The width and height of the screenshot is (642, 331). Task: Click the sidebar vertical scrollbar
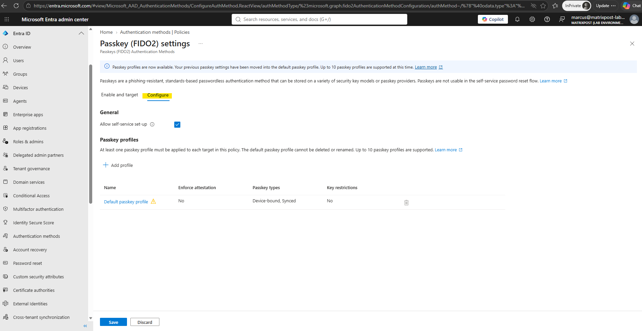pyautogui.click(x=91, y=134)
